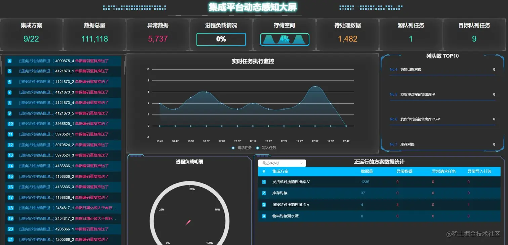Select the error row with 3936625_1
508x245 pixels.
tap(63, 124)
